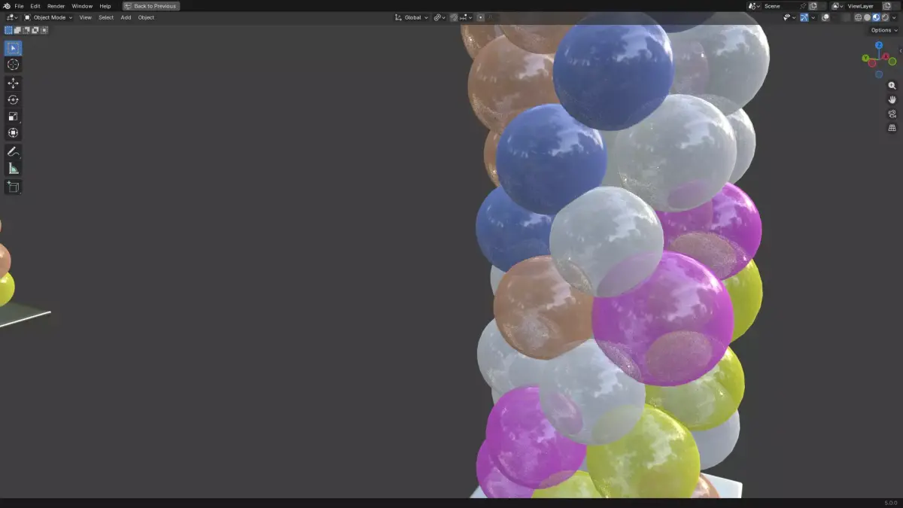Open the gizmo options dropdown arrow

(813, 17)
